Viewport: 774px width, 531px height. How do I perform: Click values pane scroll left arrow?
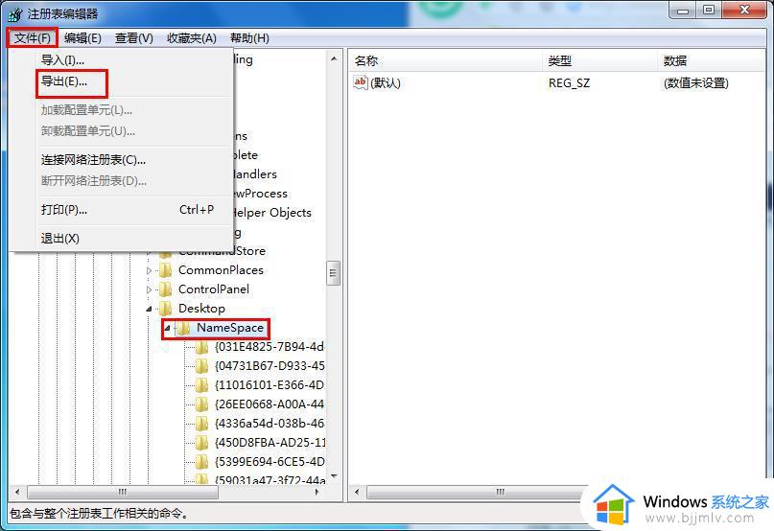click(357, 492)
